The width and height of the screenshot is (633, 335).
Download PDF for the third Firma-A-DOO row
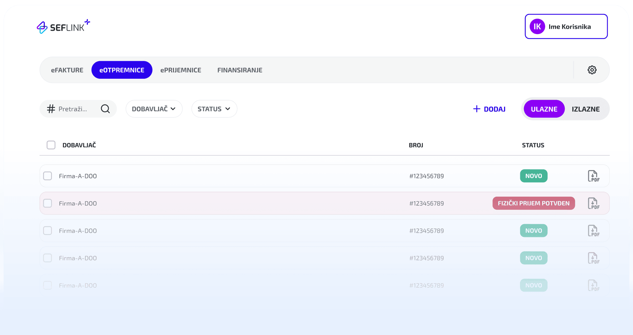[593, 231]
